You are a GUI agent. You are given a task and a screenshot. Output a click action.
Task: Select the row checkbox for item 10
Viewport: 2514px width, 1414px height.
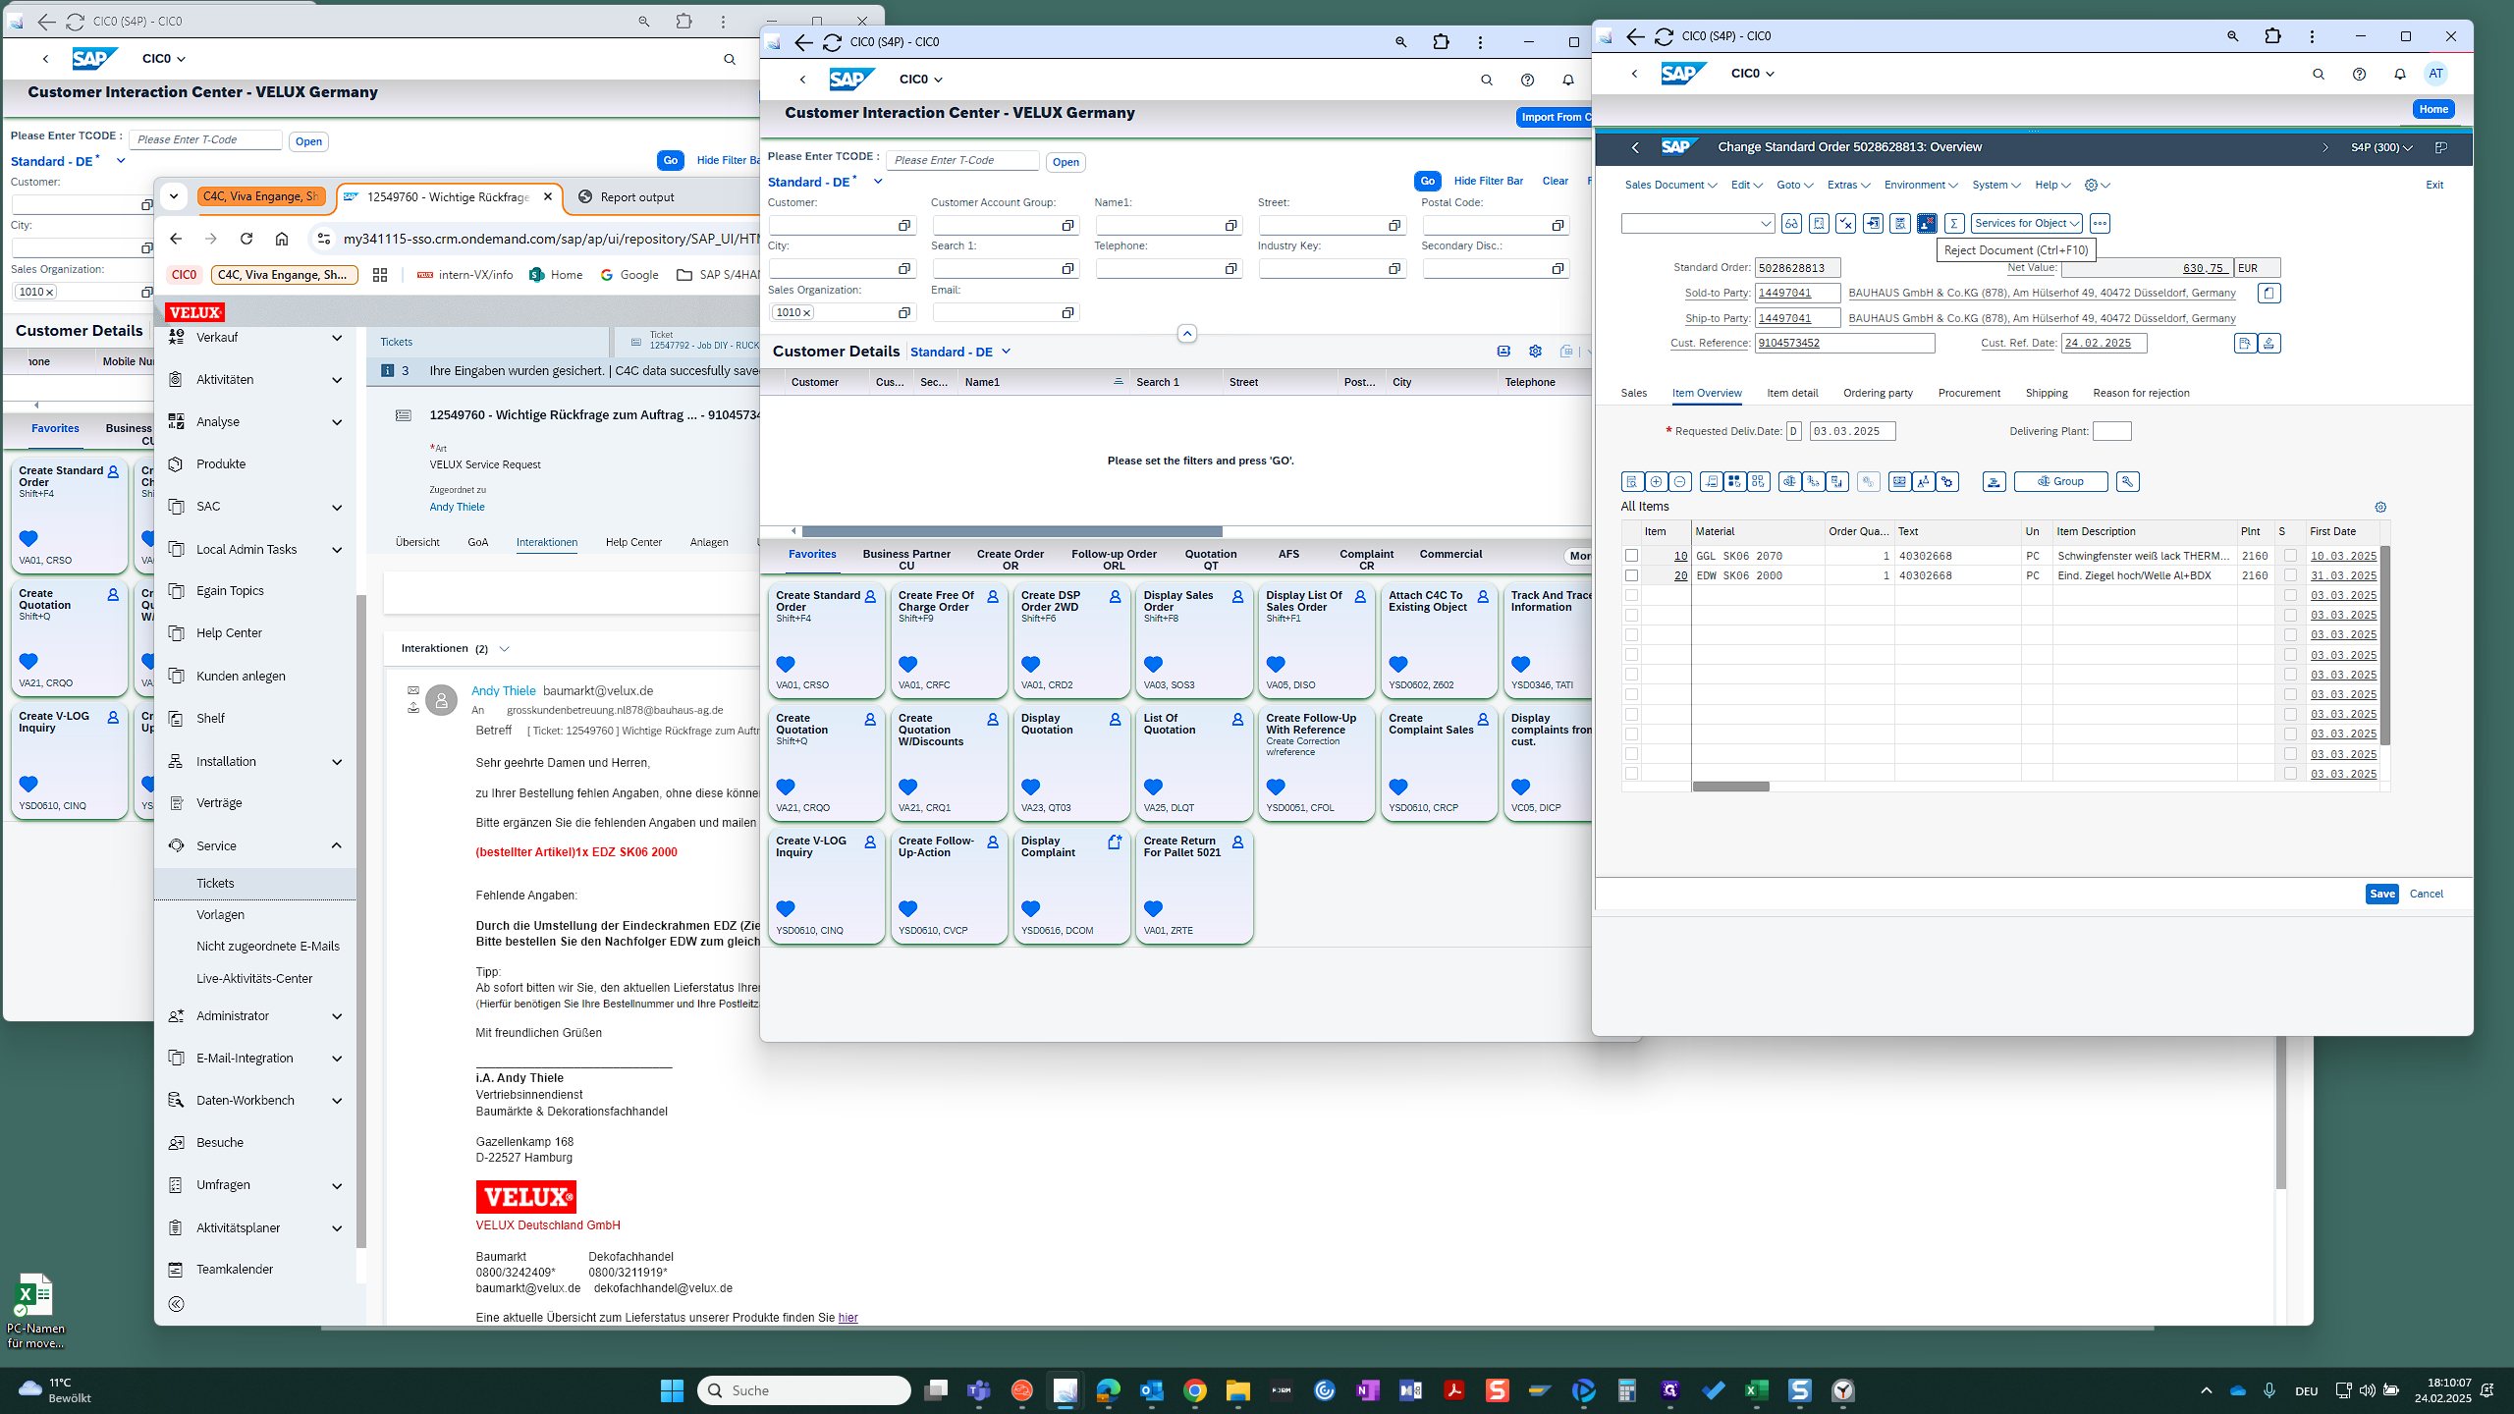[1631, 556]
